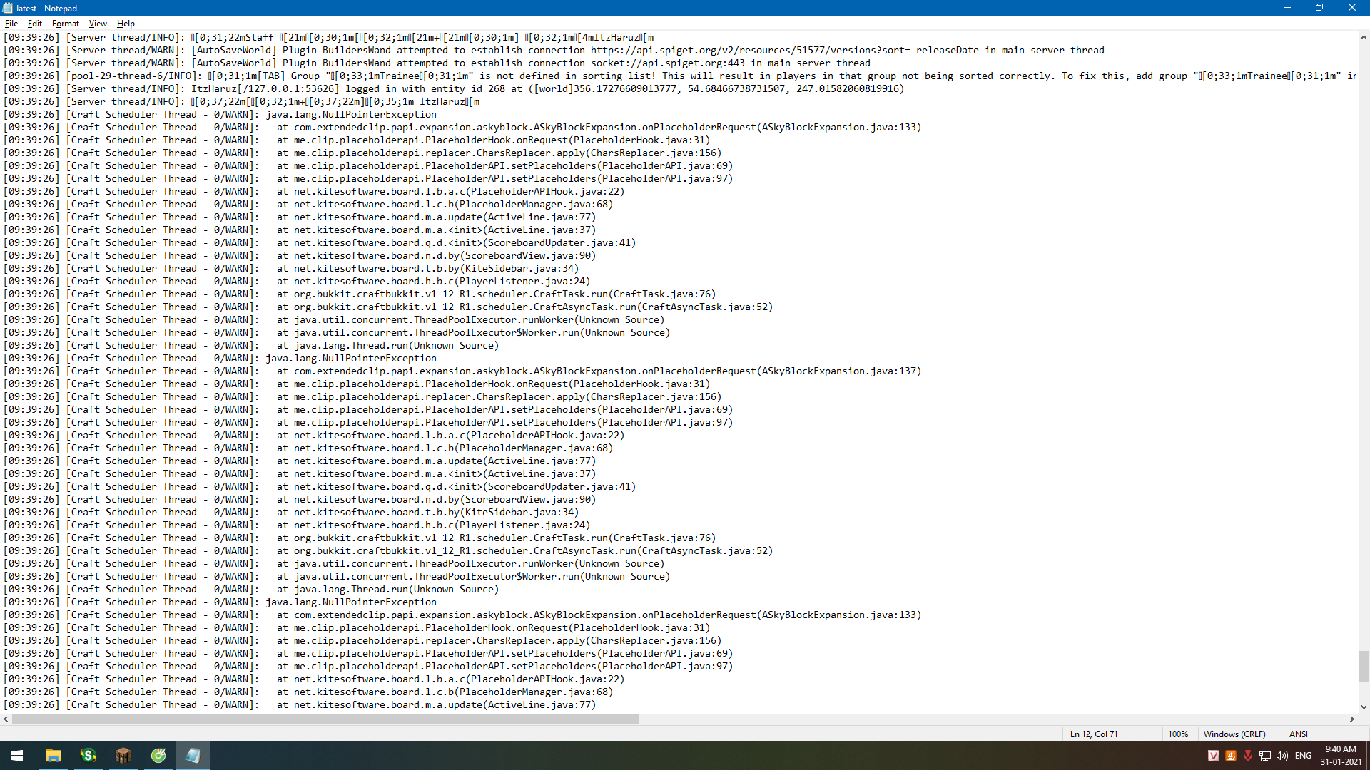This screenshot has height=770, width=1370.
Task: Click the network tray icon
Action: [1265, 756]
